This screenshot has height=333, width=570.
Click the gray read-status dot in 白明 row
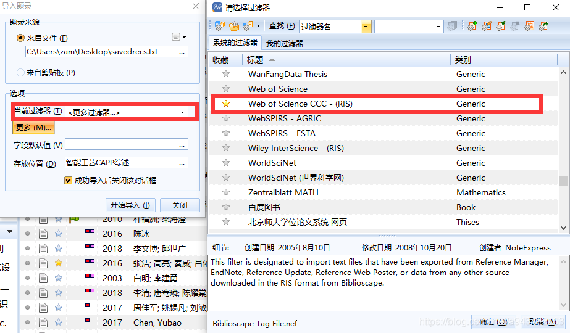(x=28, y=277)
